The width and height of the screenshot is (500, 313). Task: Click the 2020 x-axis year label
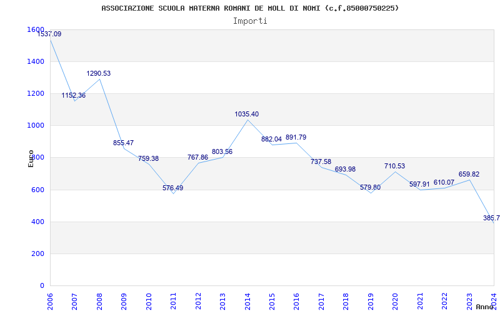point(396,301)
